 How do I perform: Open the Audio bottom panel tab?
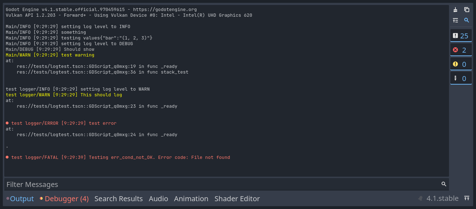tap(158, 199)
